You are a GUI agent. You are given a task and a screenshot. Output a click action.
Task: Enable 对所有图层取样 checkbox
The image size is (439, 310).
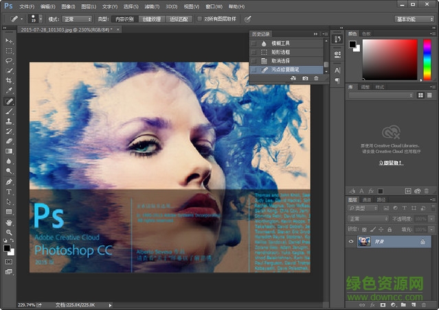pyautogui.click(x=200, y=19)
